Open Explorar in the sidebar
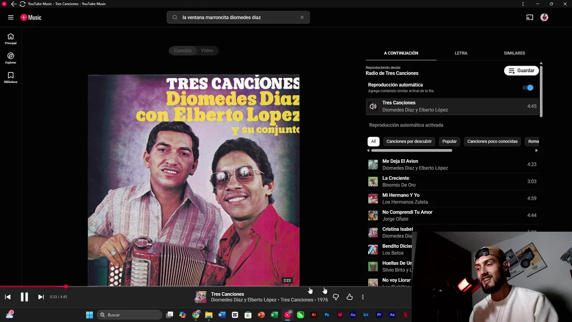572x322 pixels. (11, 58)
